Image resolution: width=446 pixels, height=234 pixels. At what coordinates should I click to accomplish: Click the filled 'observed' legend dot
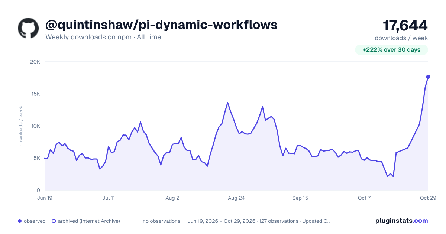20,221
